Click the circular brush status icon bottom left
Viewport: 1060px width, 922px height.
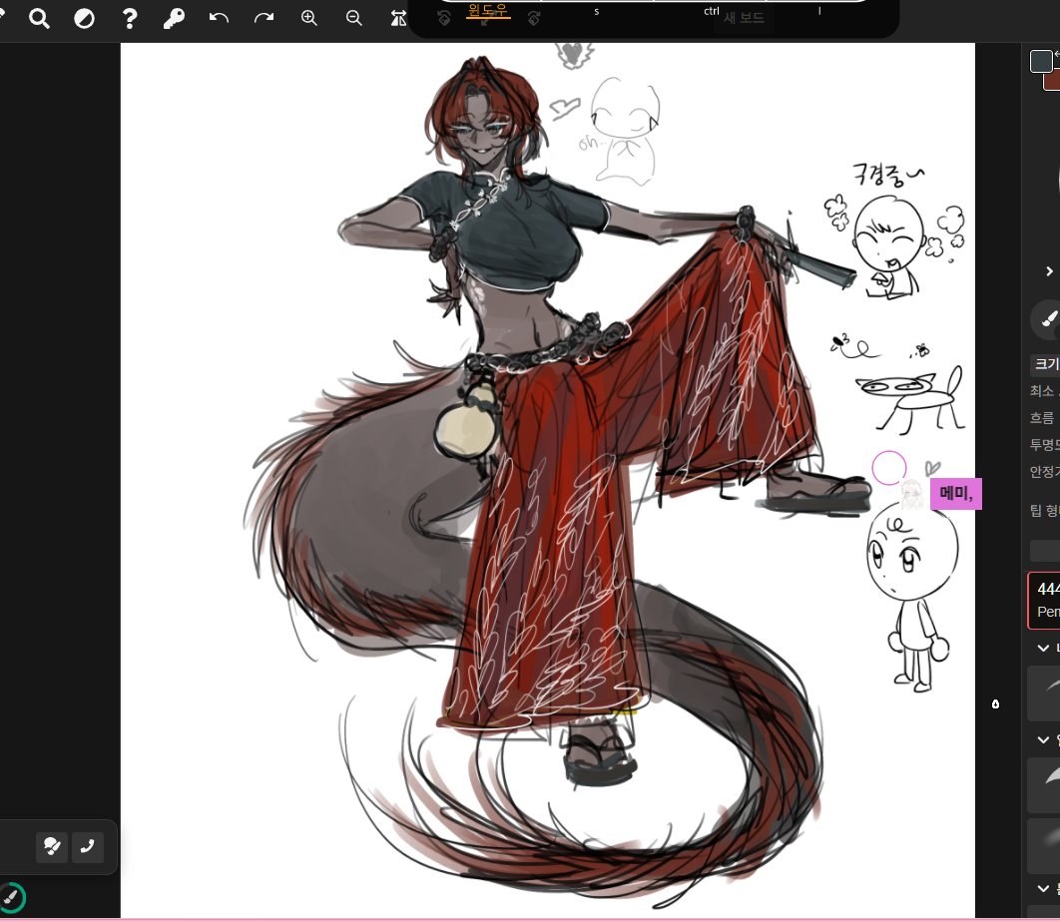coord(12,897)
